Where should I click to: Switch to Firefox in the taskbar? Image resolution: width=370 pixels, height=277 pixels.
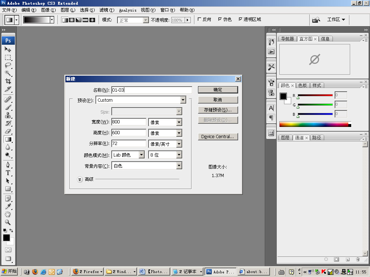(x=88, y=272)
